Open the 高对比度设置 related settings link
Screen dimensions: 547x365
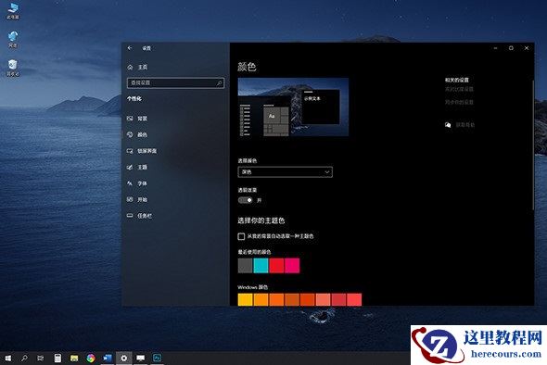pyautogui.click(x=459, y=89)
